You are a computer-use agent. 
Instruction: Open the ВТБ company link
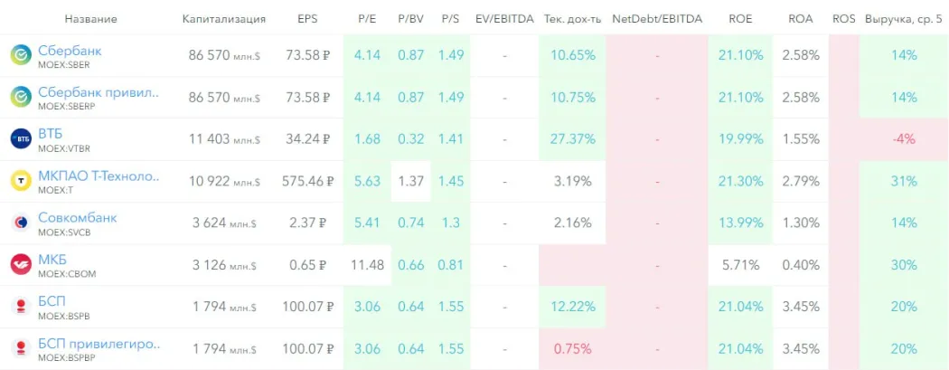click(x=50, y=134)
